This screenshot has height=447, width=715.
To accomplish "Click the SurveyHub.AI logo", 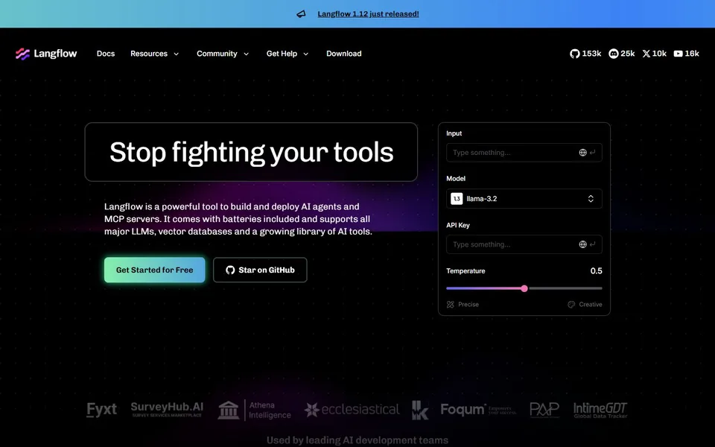I will point(167,409).
